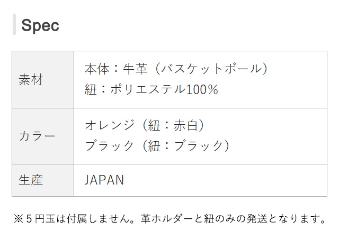This screenshot has height=249, width=339.
Task: Select the カラー row label cell
Action: click(x=37, y=136)
